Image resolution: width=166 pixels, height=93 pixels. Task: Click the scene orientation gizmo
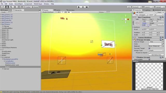126,19
